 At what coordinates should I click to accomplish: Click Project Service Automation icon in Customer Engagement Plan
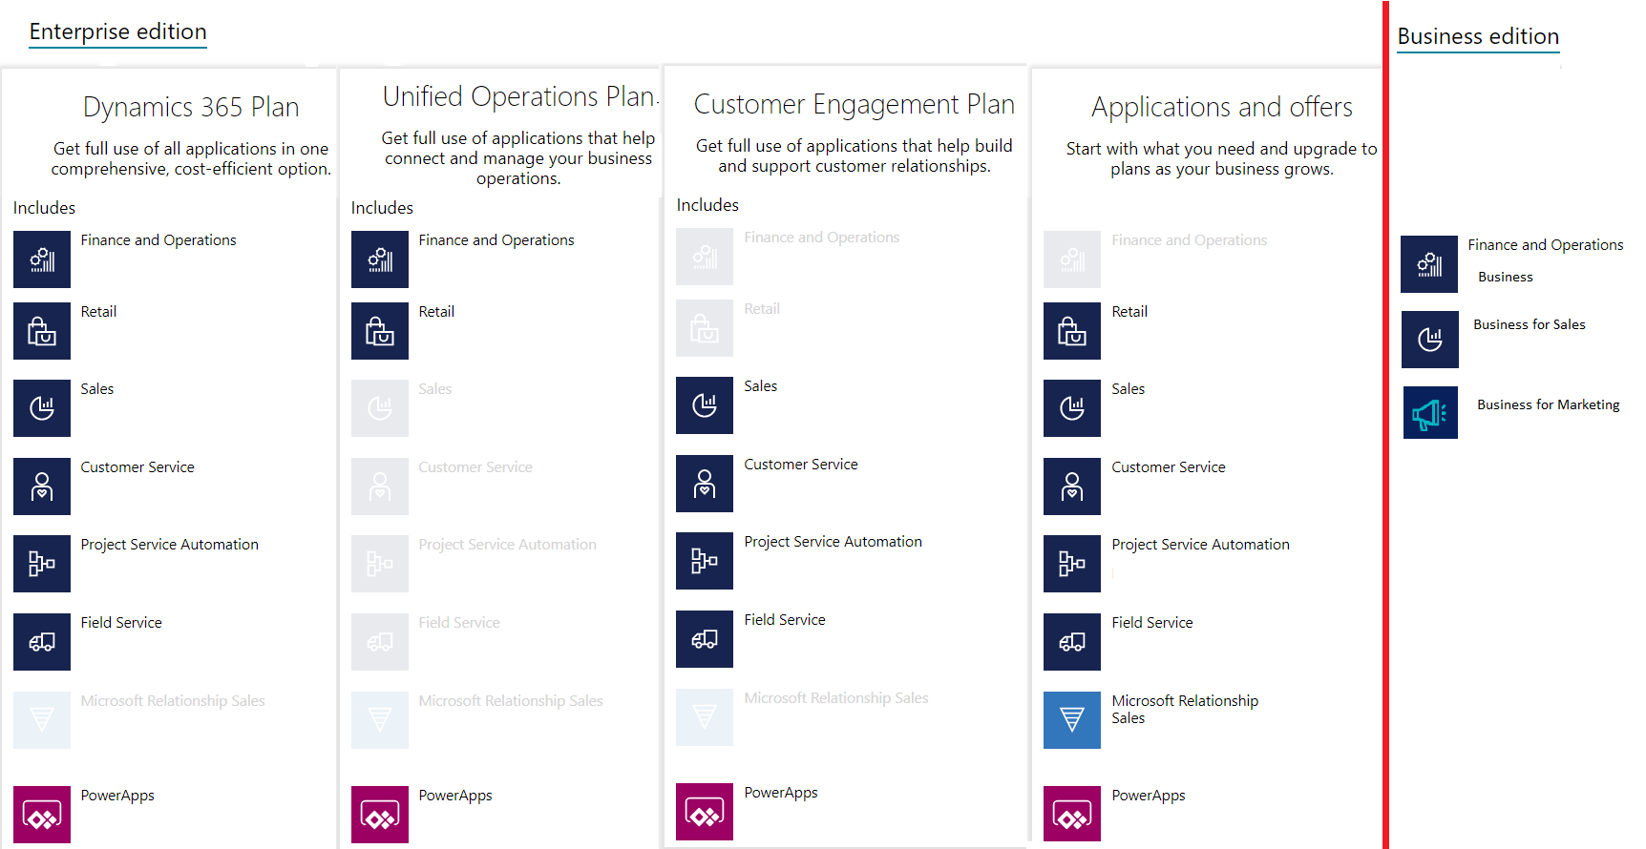(x=705, y=561)
